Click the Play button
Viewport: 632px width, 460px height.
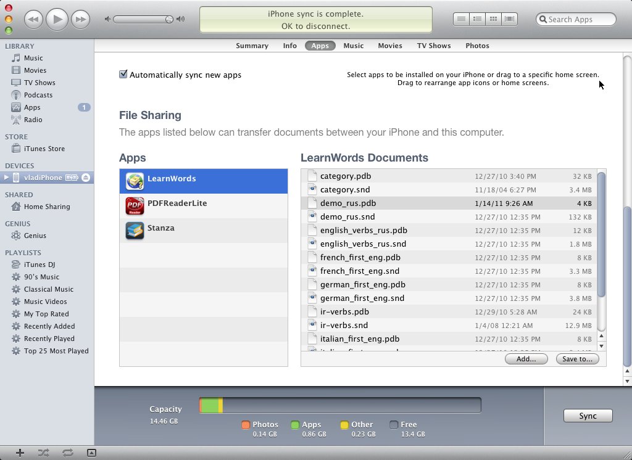(57, 19)
